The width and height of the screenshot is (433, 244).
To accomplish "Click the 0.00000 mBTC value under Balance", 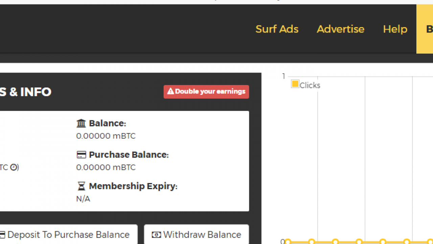I will [106, 136].
